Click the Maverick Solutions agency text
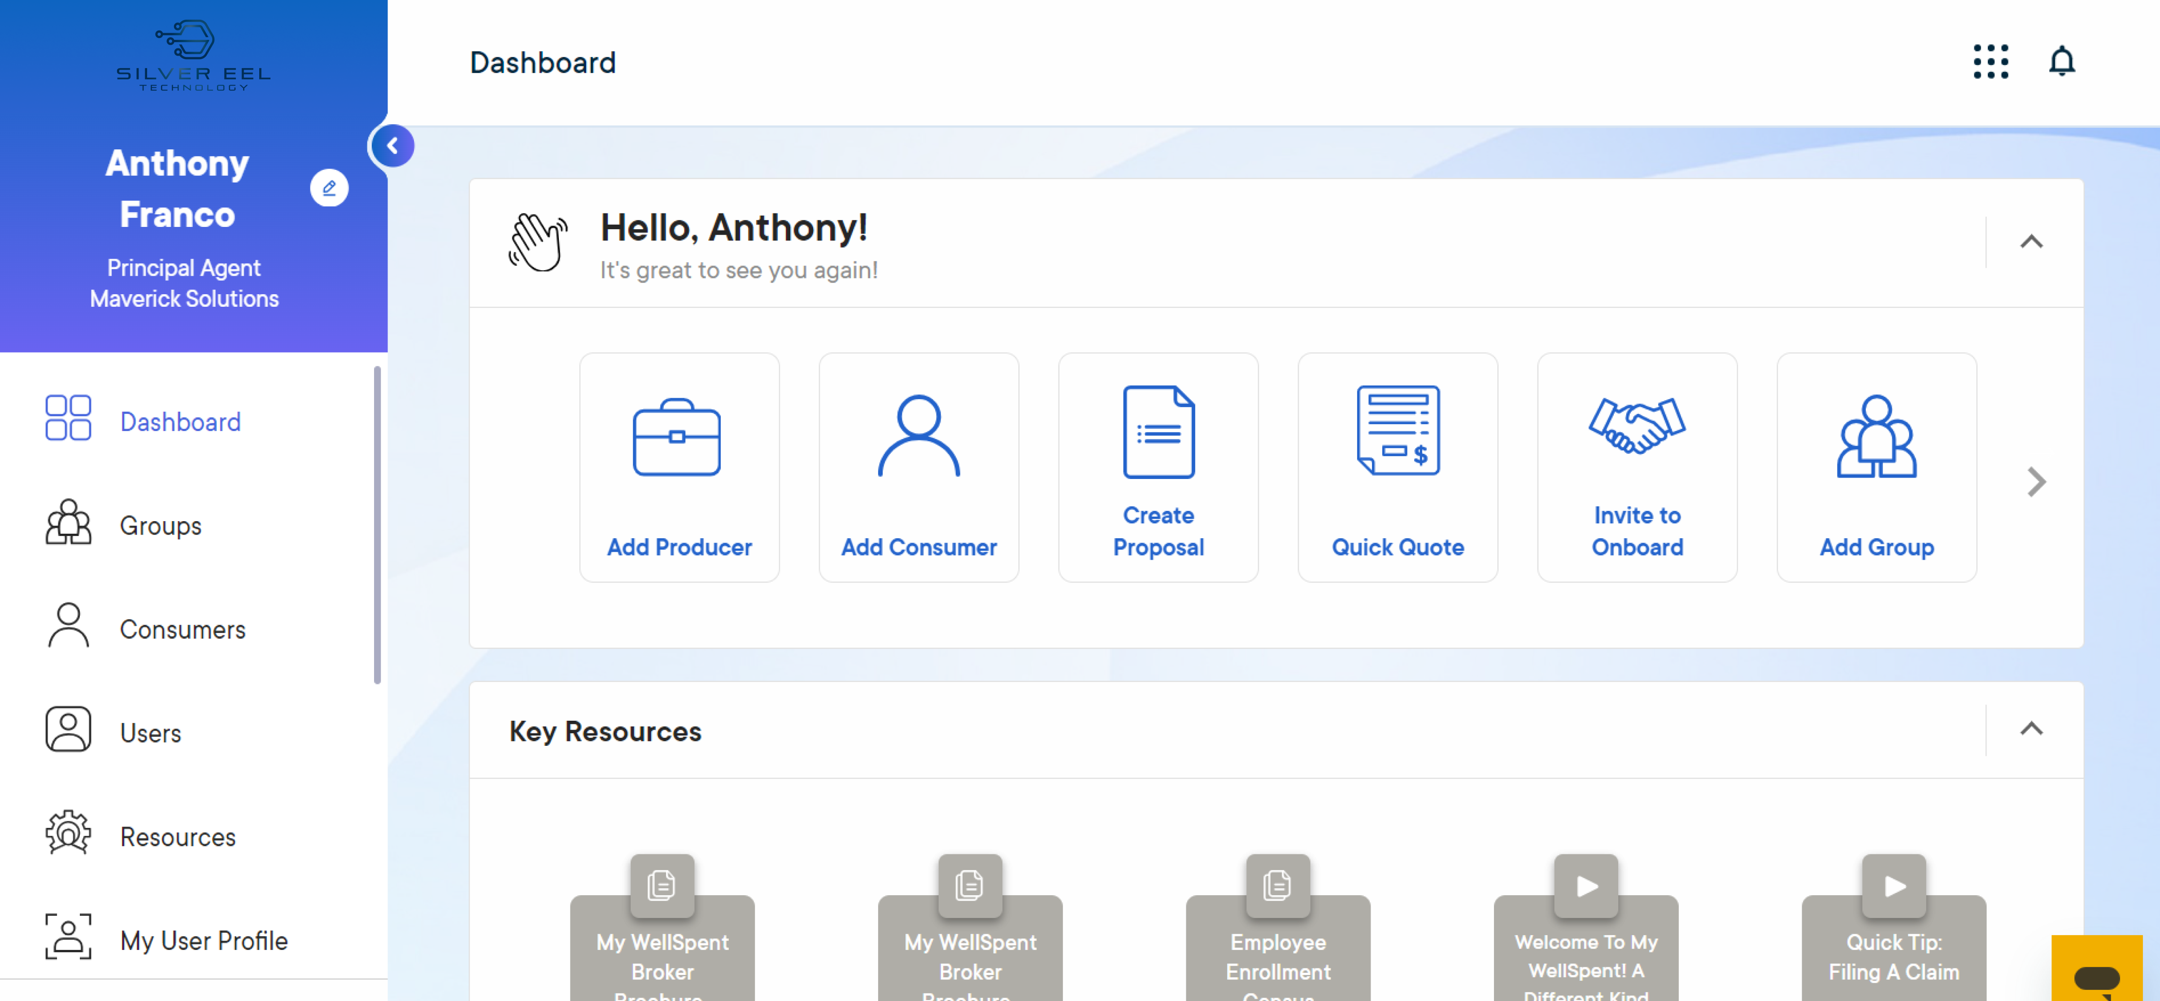 click(184, 298)
